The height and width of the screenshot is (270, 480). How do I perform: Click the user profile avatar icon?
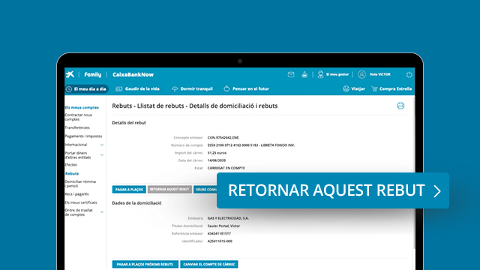361,74
